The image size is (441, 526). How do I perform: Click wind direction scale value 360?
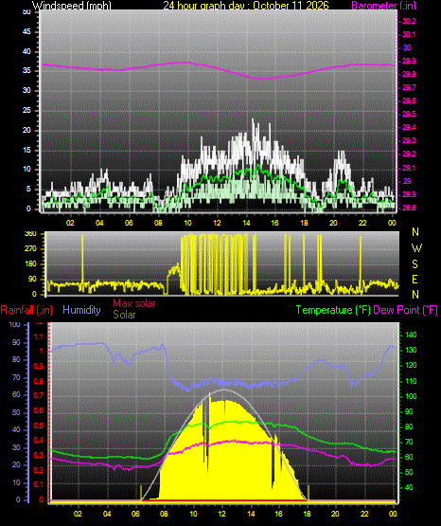point(30,234)
